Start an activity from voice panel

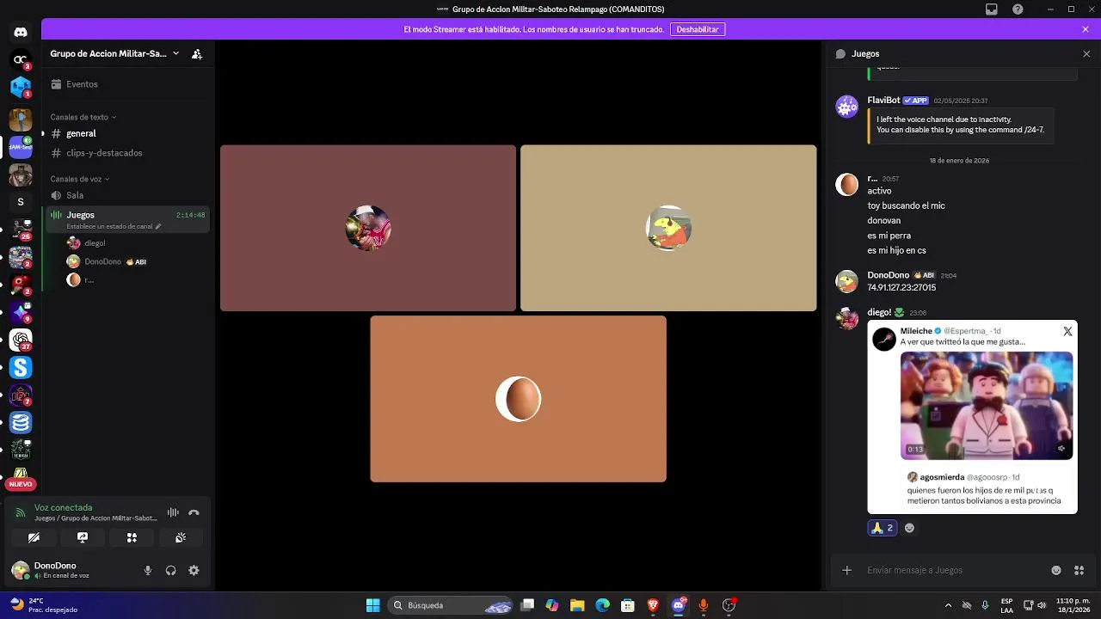(132, 537)
